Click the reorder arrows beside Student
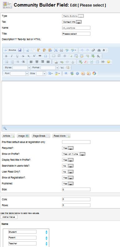This screenshot has width=120, height=247. [46, 232]
